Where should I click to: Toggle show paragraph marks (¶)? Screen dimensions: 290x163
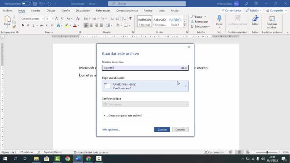pos(130,19)
